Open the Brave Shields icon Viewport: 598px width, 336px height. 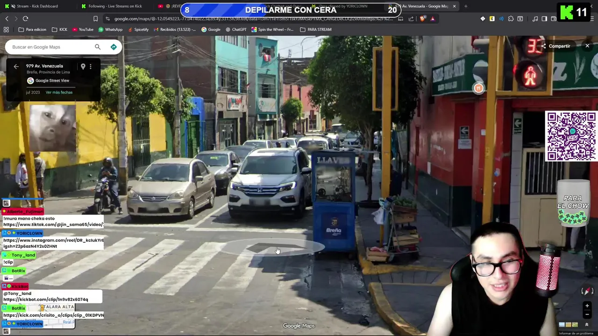pos(423,19)
